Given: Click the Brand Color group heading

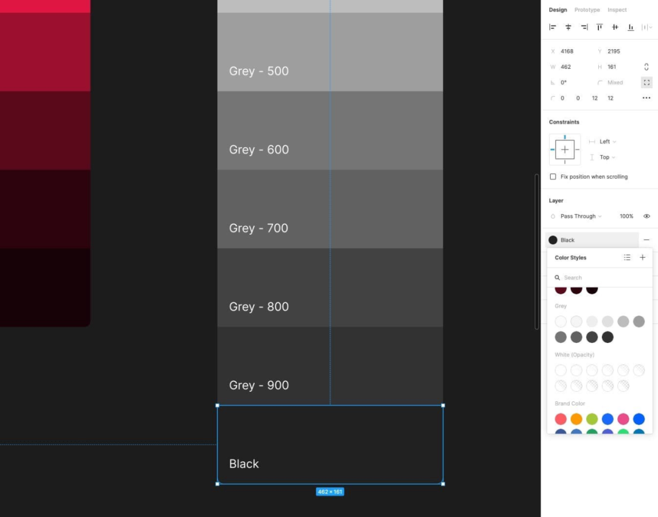Looking at the screenshot, I should coord(570,403).
